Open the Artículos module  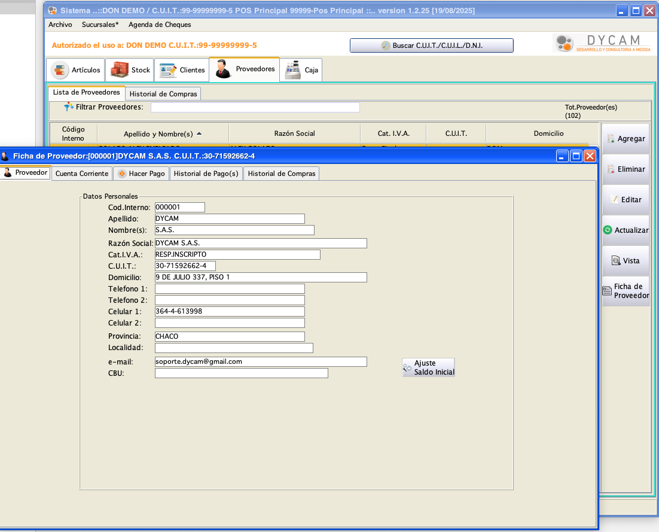[76, 70]
